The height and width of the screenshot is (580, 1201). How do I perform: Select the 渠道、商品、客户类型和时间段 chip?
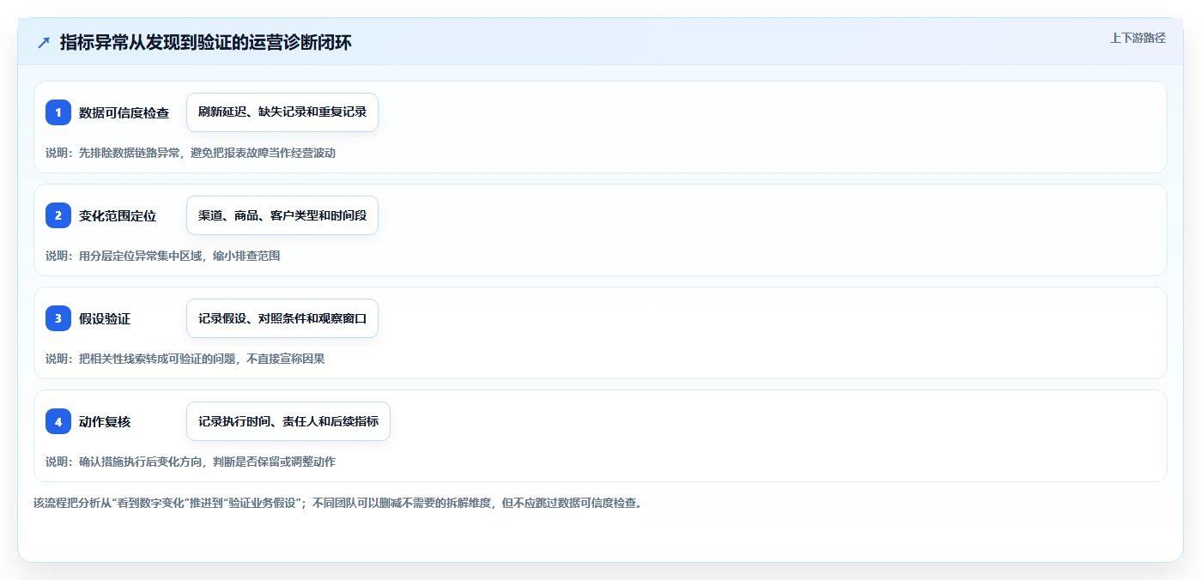coord(282,215)
